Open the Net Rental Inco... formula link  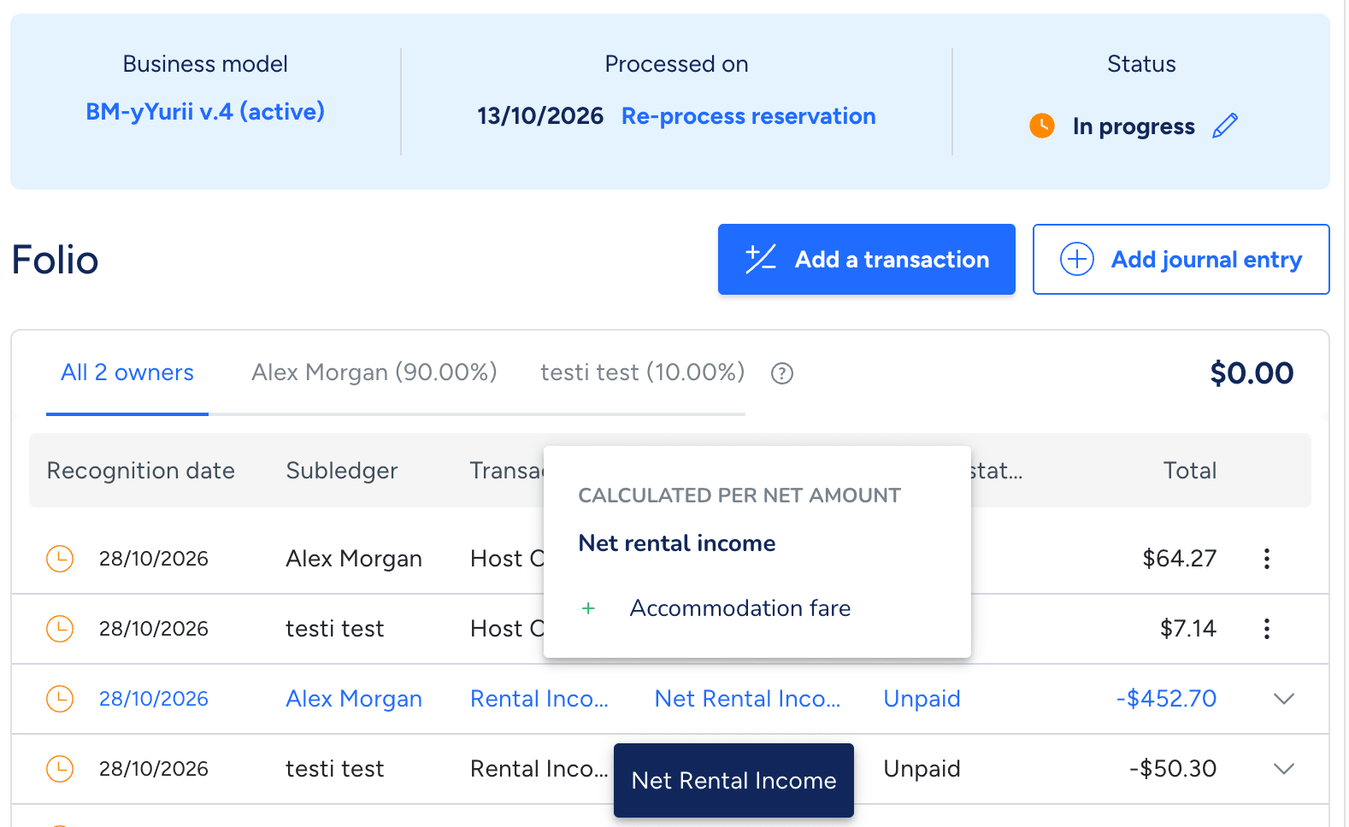tap(748, 699)
